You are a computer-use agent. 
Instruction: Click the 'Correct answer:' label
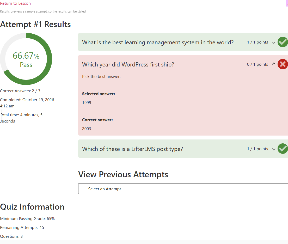coord(97,120)
